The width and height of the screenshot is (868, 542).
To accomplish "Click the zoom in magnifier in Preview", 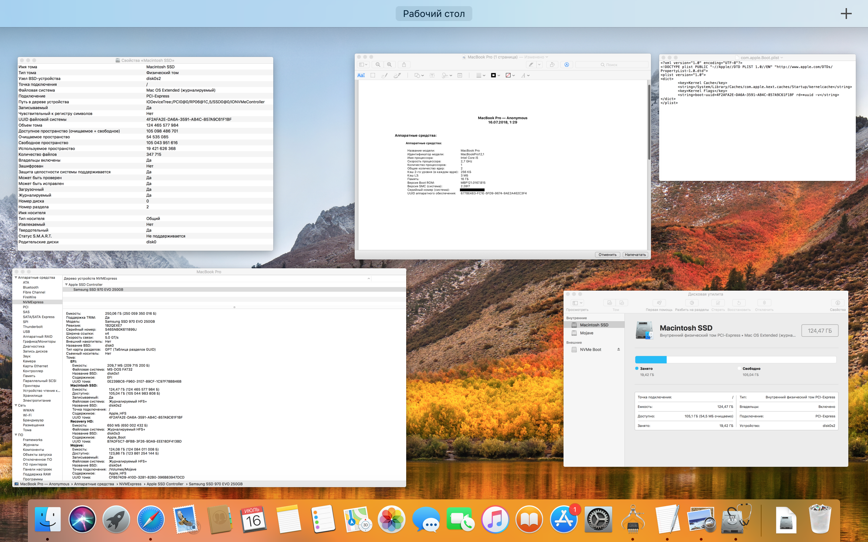I will (389, 65).
